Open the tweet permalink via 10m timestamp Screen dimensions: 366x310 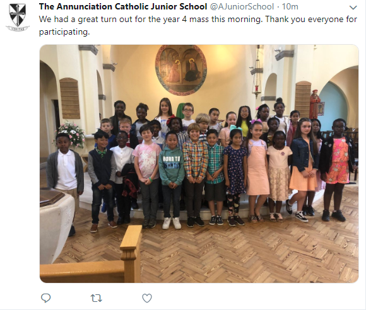290,7
